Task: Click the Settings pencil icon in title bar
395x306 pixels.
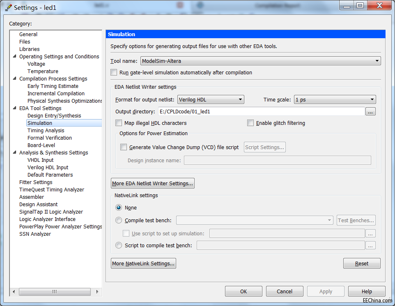Action: click(8, 7)
